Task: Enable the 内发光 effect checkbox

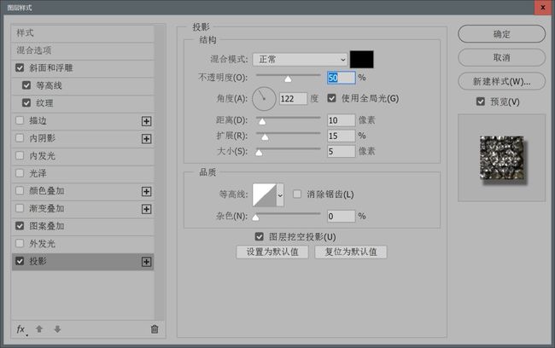Action: (20, 155)
